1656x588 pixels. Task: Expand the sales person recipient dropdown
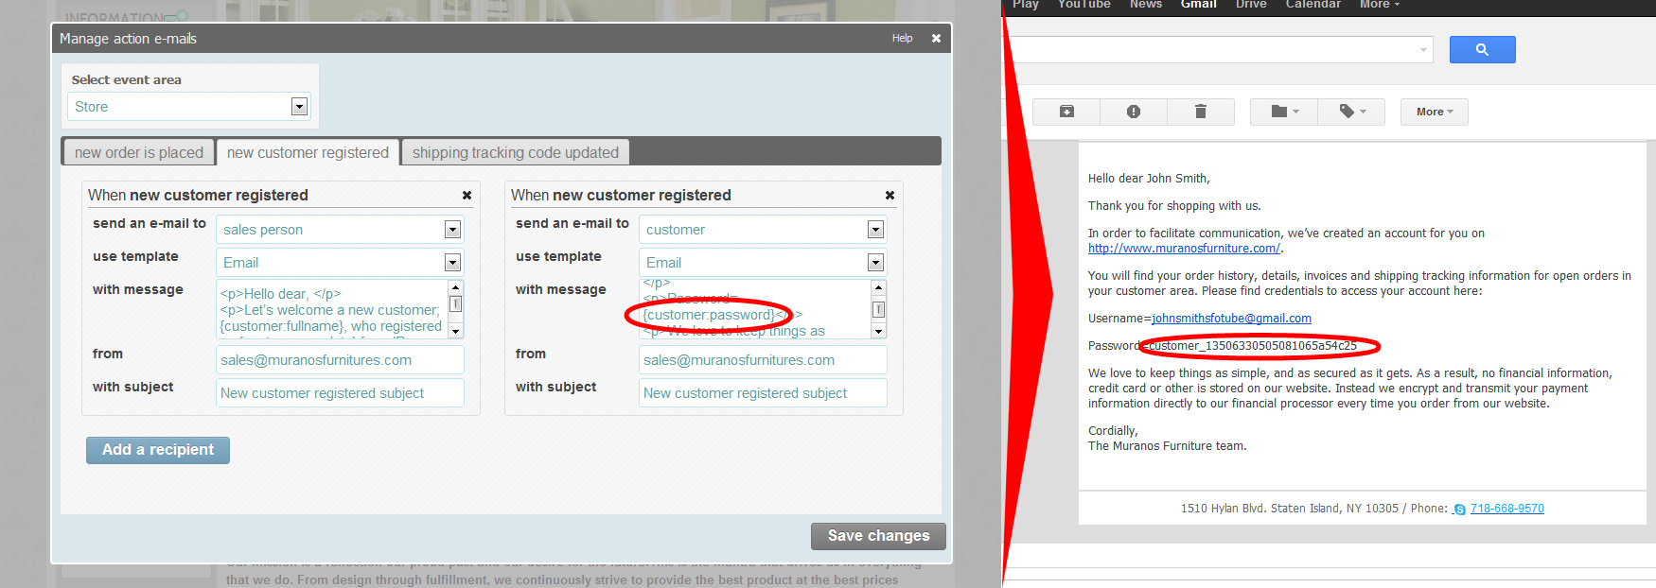tap(452, 230)
